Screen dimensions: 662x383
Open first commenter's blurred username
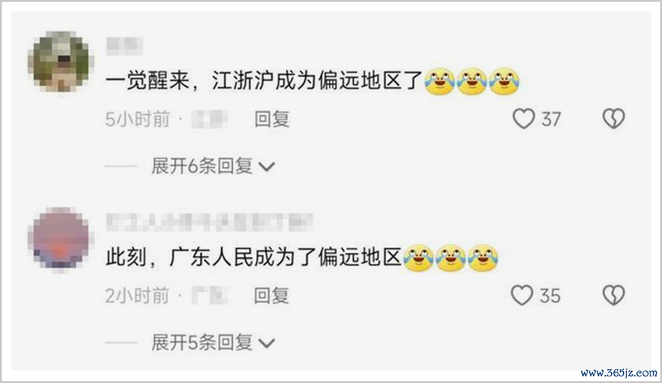(124, 46)
